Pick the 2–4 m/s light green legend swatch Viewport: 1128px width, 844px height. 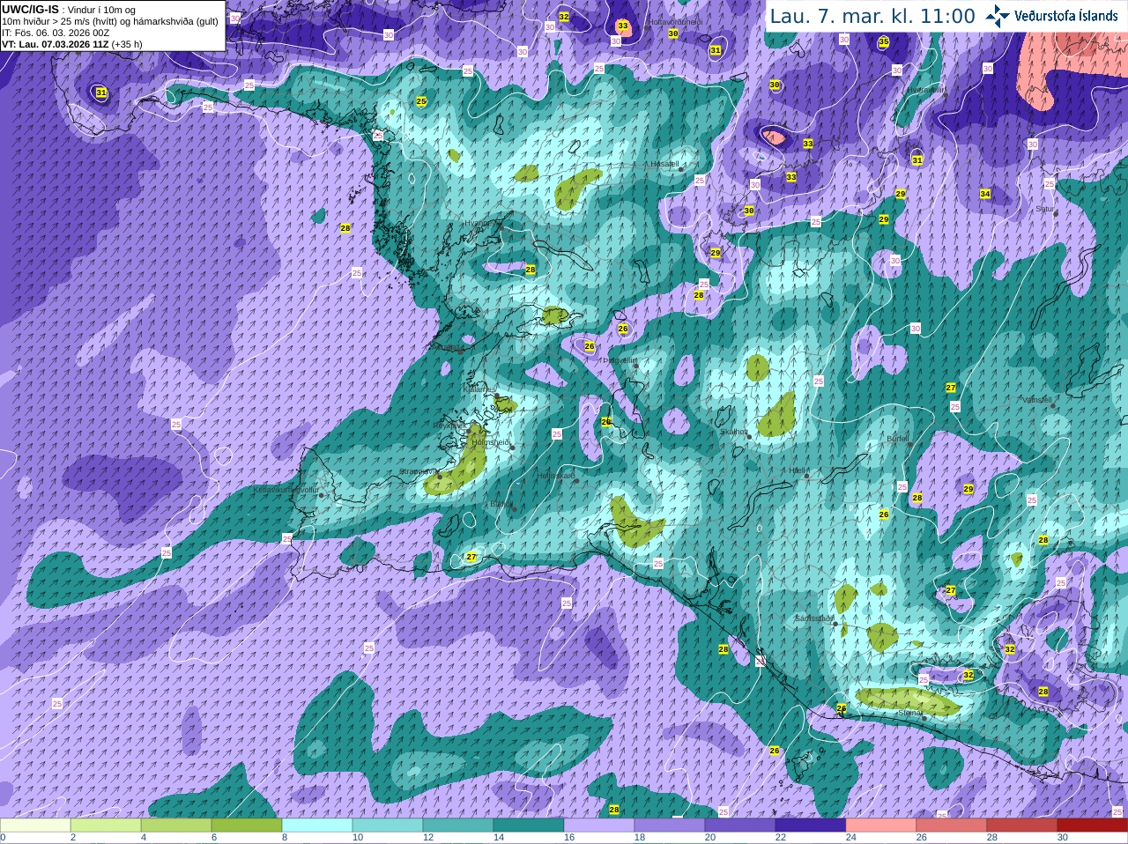coord(106,825)
